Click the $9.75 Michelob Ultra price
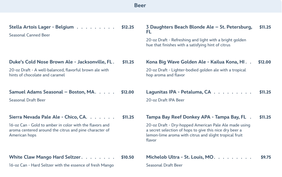 click(x=266, y=157)
